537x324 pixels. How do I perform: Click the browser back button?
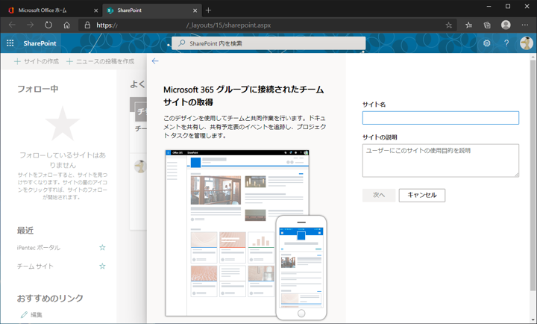point(12,25)
